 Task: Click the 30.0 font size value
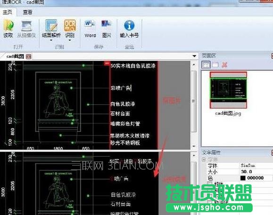247,172
